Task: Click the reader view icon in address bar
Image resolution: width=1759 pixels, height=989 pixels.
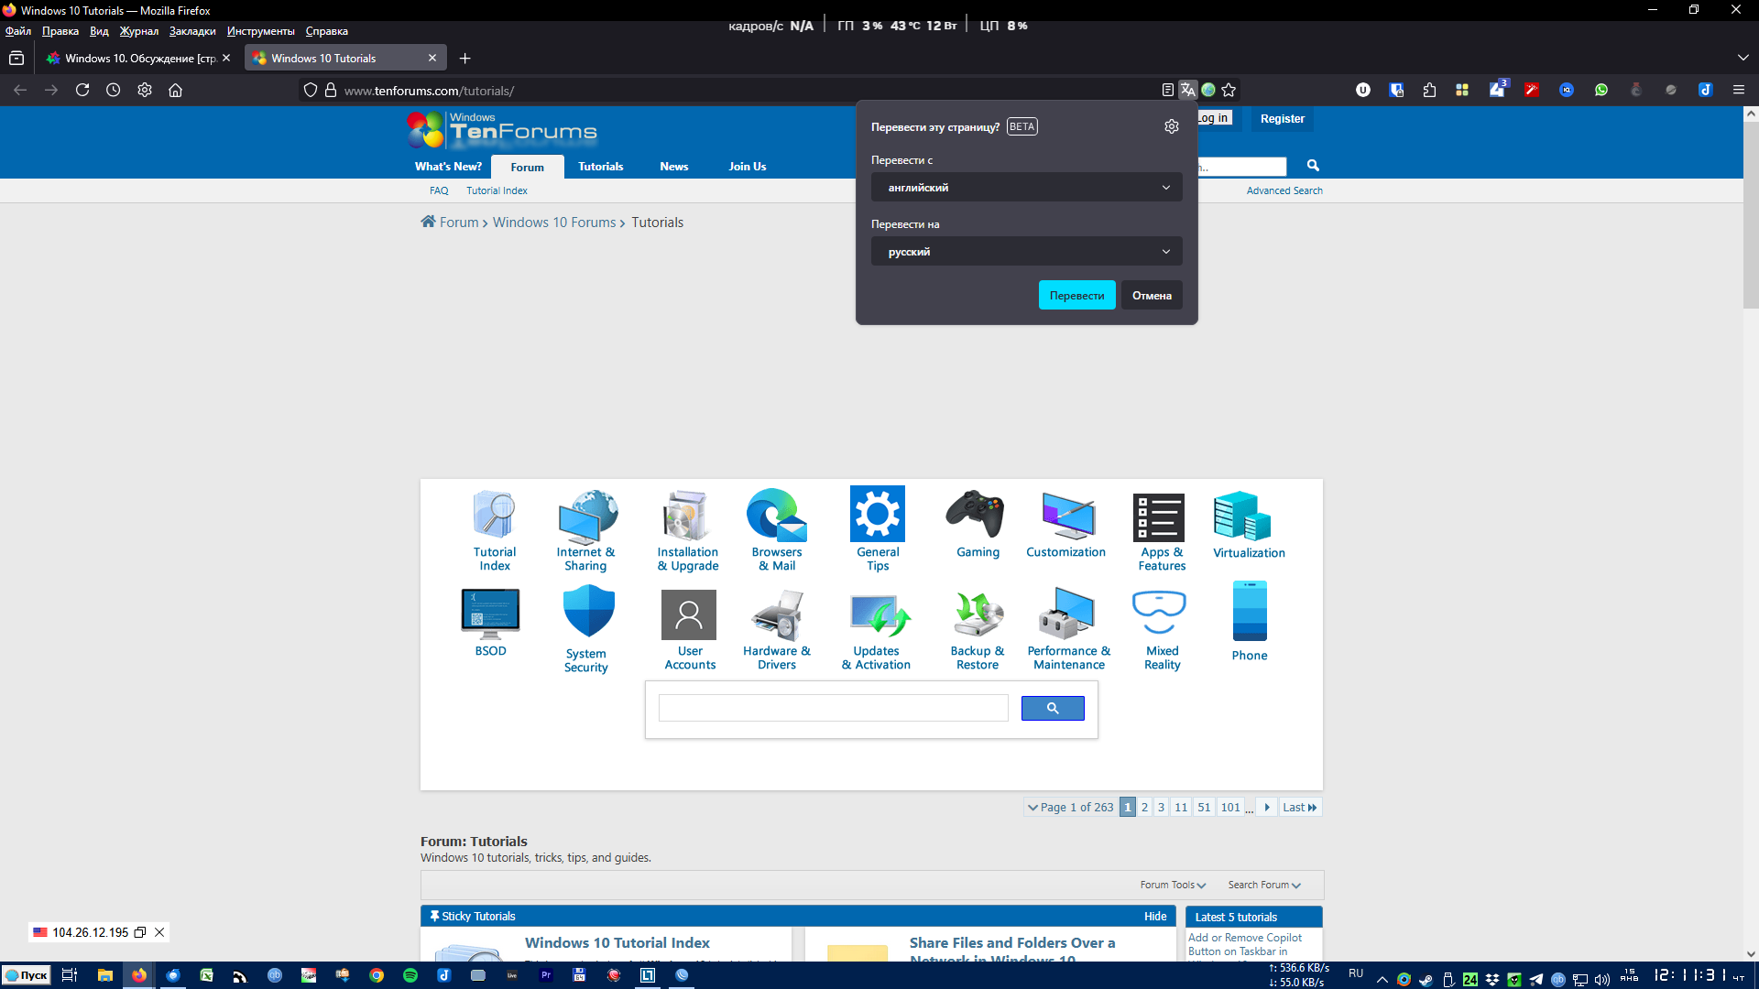Action: 1167,90
